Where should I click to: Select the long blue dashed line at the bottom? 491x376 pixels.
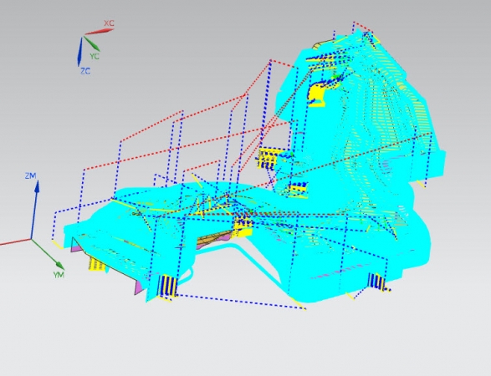(241, 302)
